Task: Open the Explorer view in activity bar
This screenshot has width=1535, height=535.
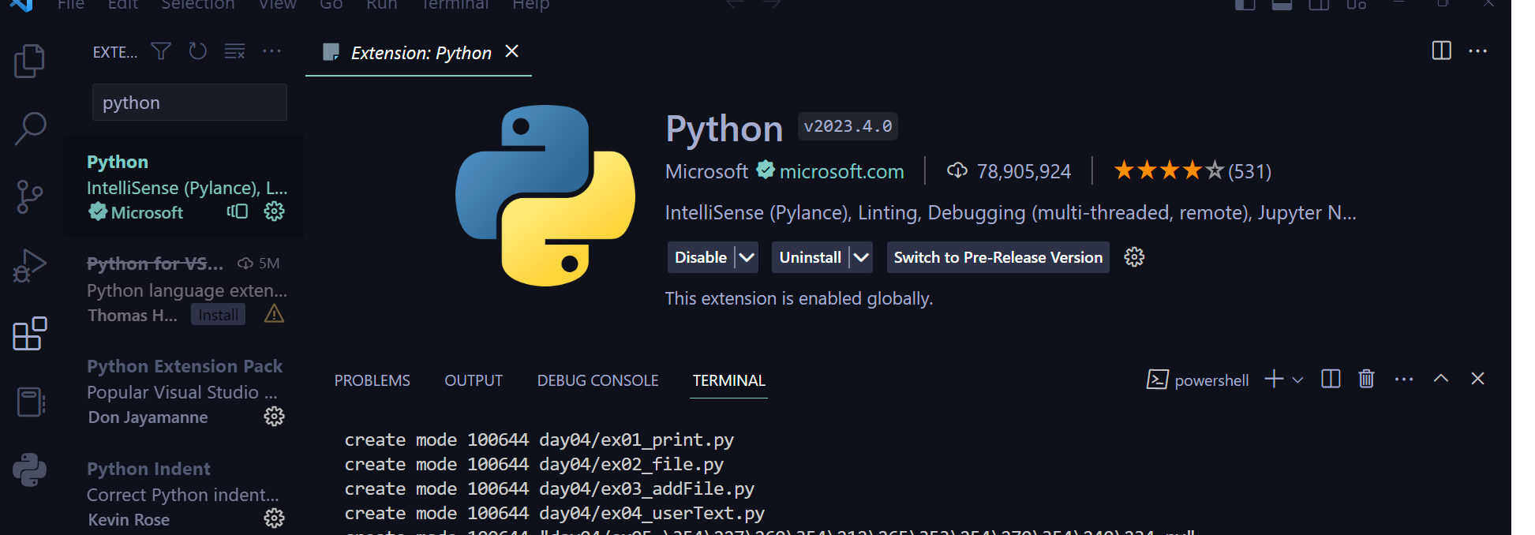Action: tap(30, 61)
